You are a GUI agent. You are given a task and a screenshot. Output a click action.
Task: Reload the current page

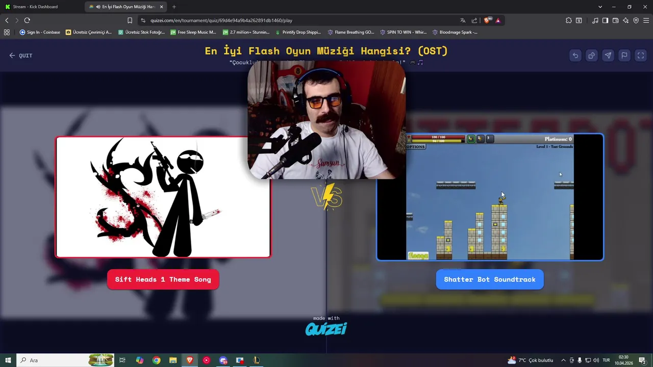(27, 20)
